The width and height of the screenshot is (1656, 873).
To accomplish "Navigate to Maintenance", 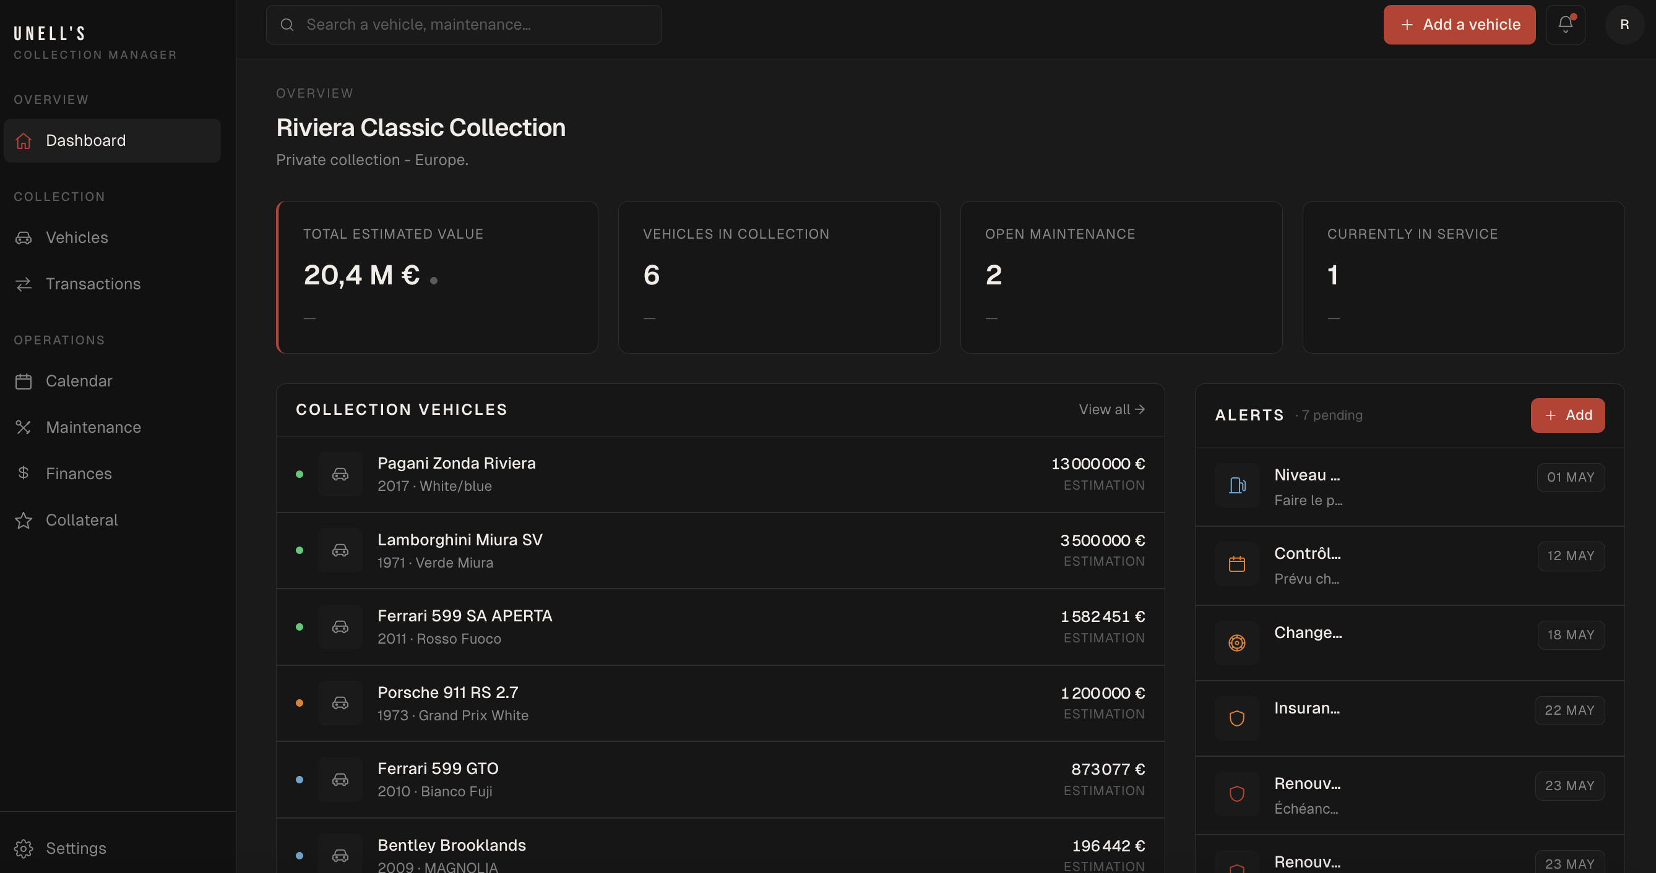I will 113,427.
